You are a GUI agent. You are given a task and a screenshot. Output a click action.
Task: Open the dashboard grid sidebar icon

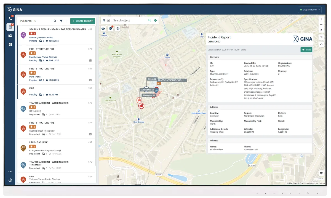tap(10, 44)
